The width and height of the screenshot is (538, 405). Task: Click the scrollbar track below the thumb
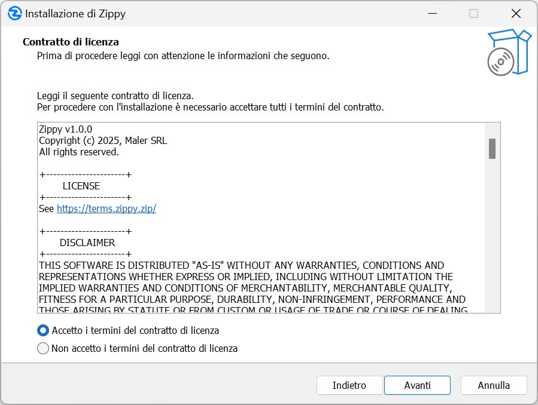[x=492, y=239]
